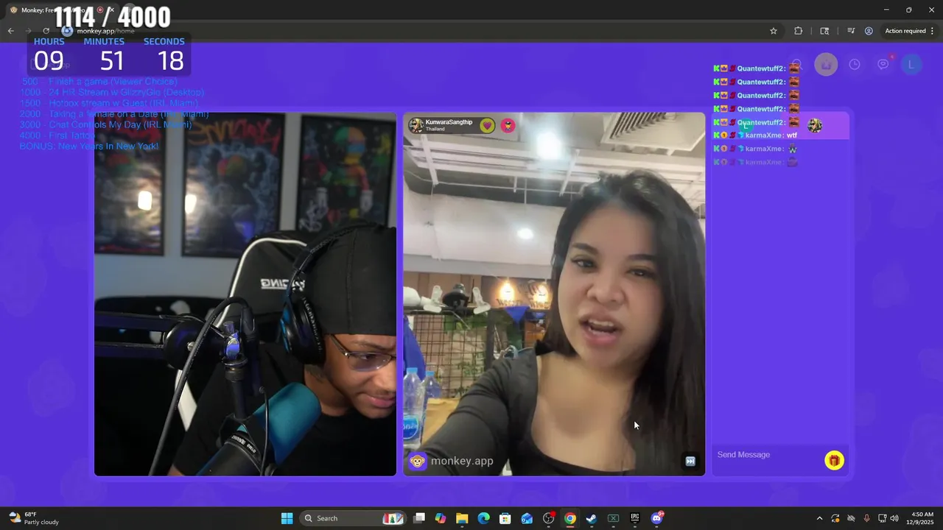Click the pink report badge beside username

tap(508, 125)
